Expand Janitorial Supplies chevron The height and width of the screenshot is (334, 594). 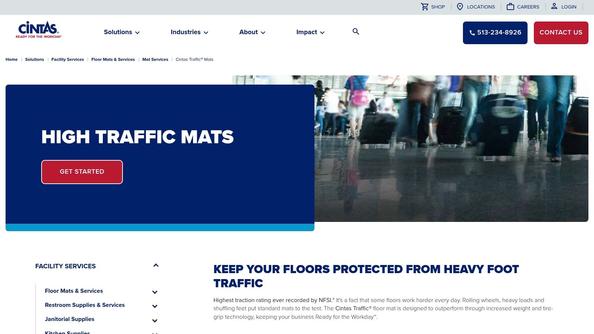(x=155, y=321)
